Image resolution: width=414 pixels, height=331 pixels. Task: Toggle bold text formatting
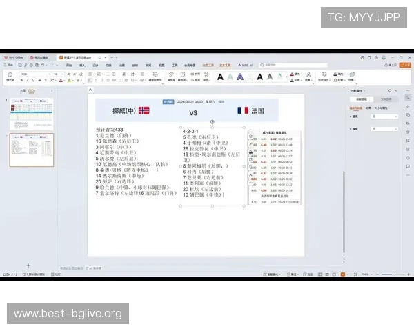coord(21,80)
